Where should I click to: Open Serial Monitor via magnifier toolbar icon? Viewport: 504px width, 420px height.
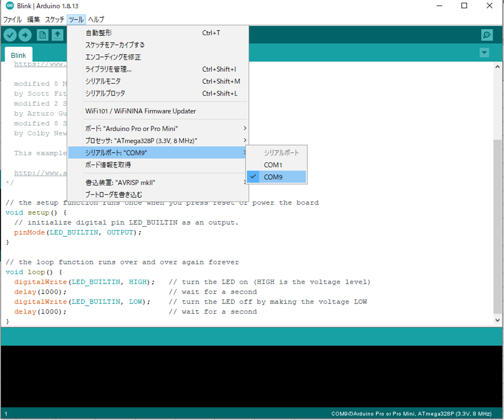click(x=487, y=35)
